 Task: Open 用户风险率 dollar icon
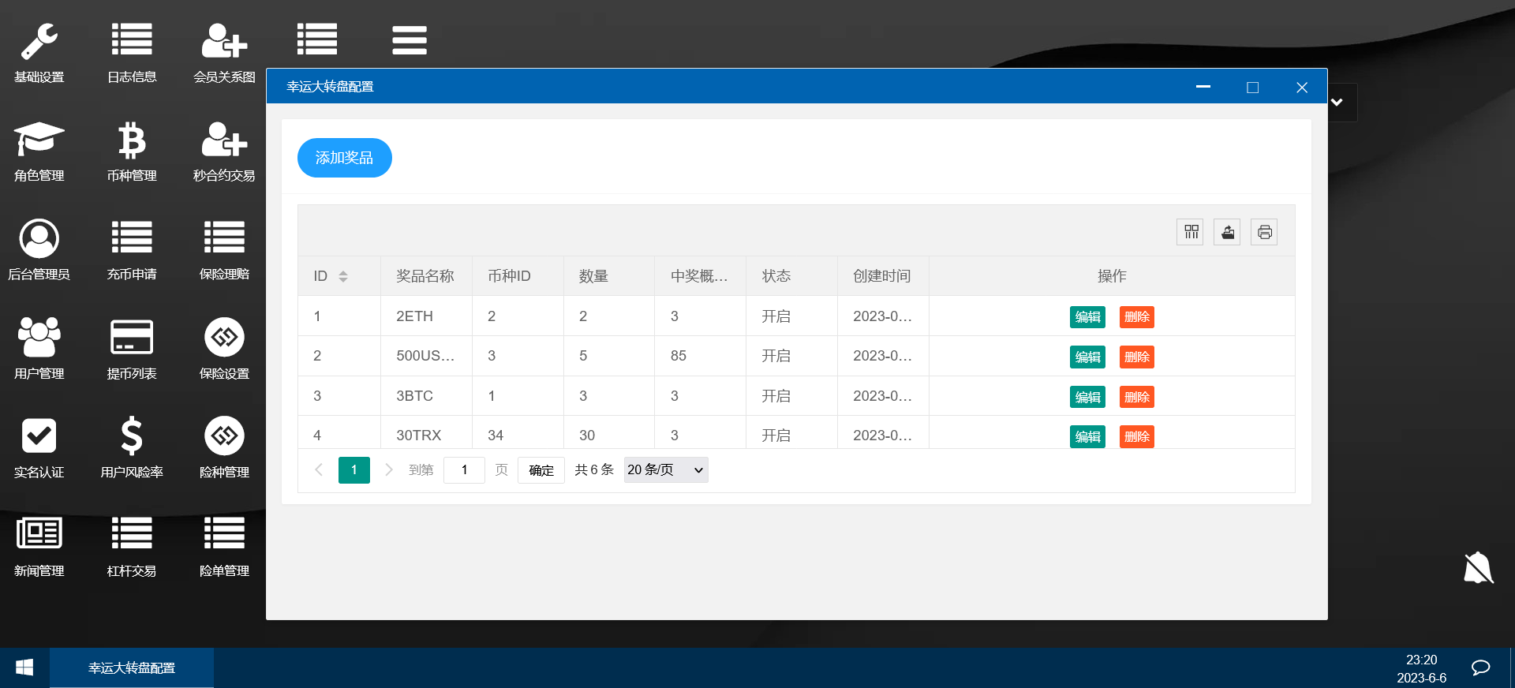pos(132,436)
